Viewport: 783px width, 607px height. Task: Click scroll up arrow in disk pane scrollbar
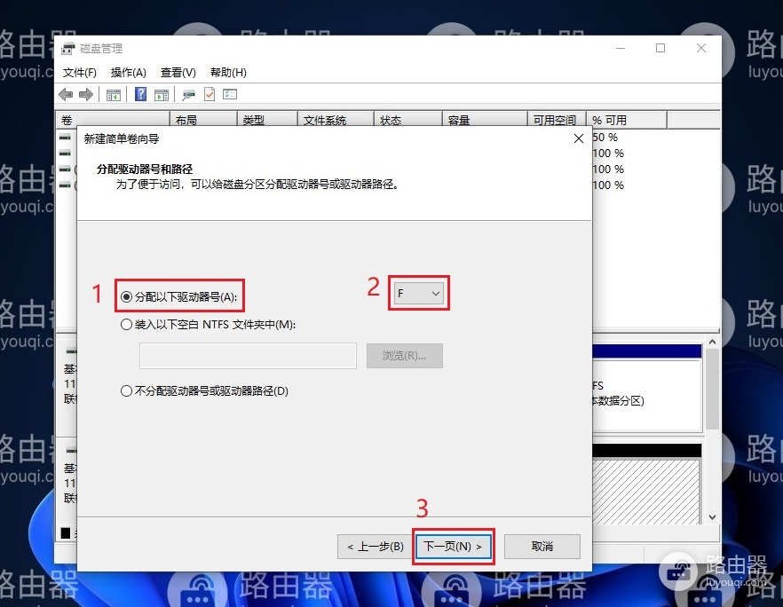[x=713, y=342]
